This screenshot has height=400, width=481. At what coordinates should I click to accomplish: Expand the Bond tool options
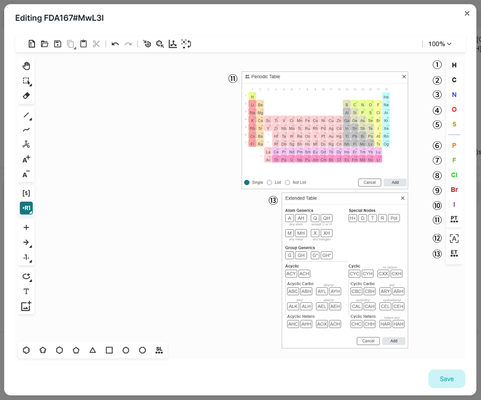click(31, 119)
